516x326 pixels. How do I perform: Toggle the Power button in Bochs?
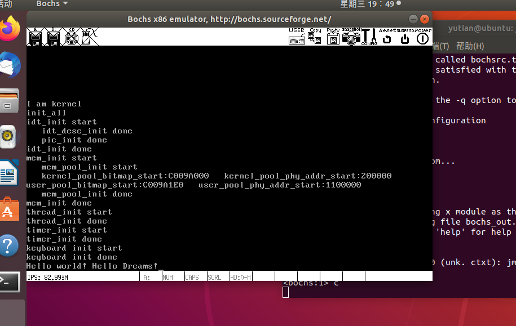422,37
